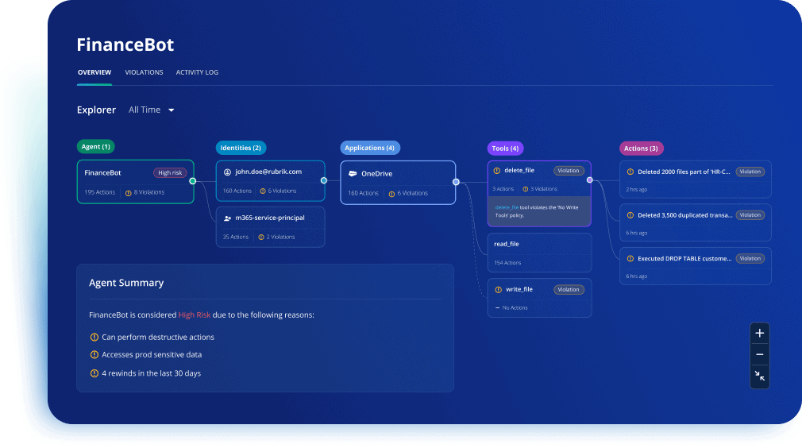This screenshot has height=448, width=802.
Task: Switch to the Violations tab
Action: pyautogui.click(x=144, y=72)
